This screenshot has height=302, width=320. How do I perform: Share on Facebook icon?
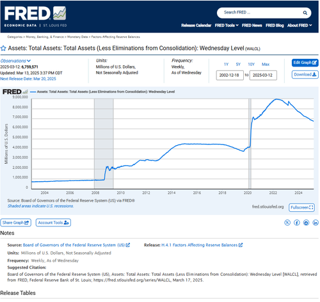(297, 223)
